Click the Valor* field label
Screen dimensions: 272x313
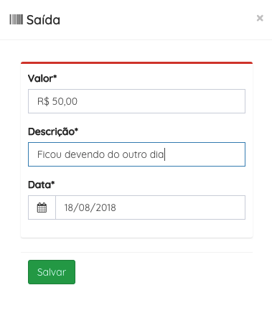[x=42, y=78]
